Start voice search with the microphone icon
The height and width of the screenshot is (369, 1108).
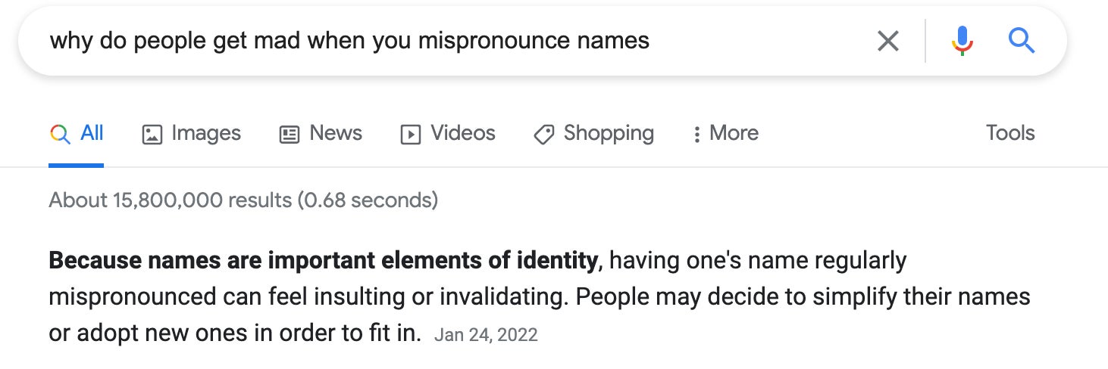[962, 41]
